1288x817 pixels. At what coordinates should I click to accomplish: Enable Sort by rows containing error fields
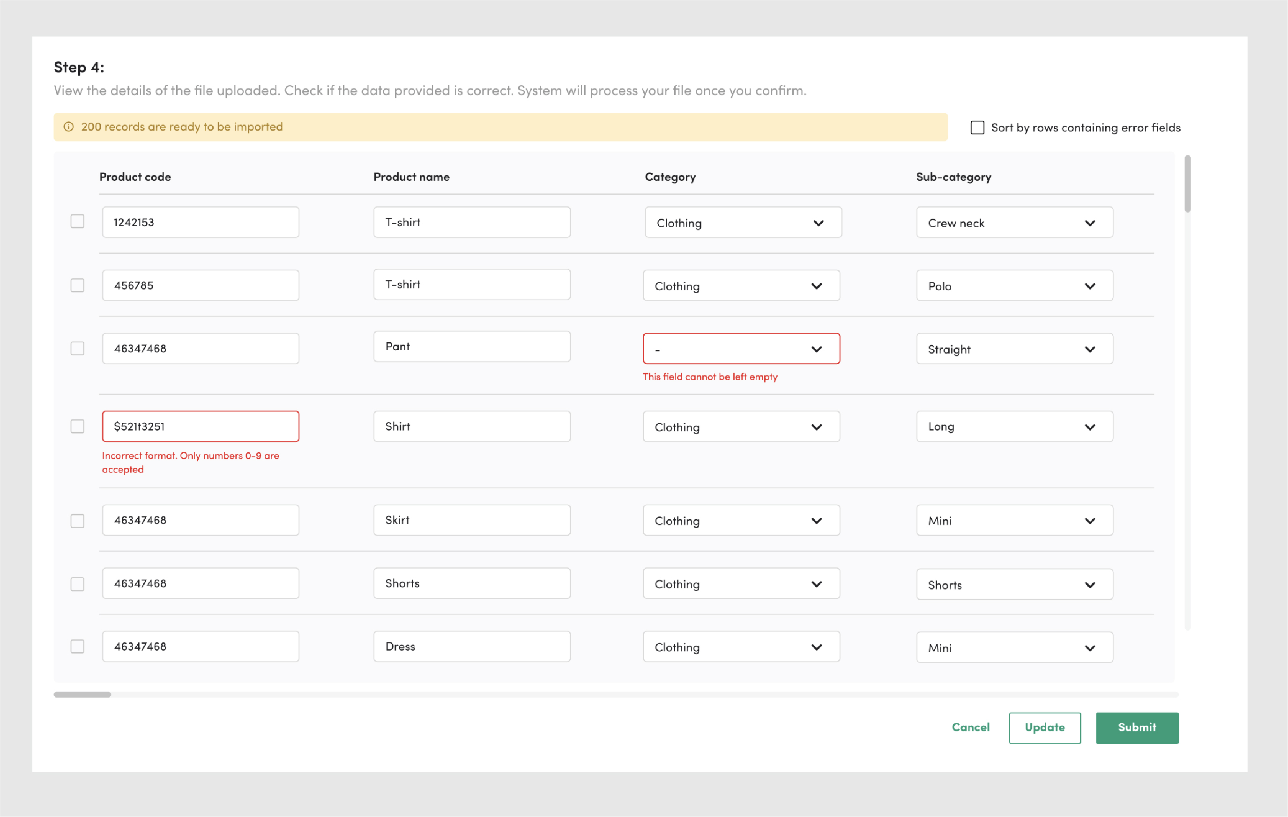click(x=977, y=127)
